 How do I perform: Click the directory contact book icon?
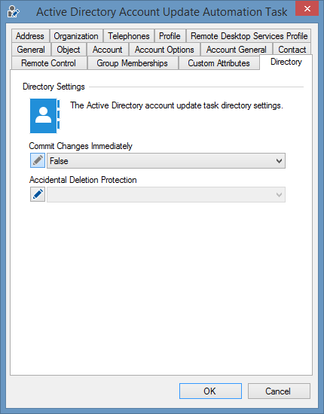tap(45, 116)
